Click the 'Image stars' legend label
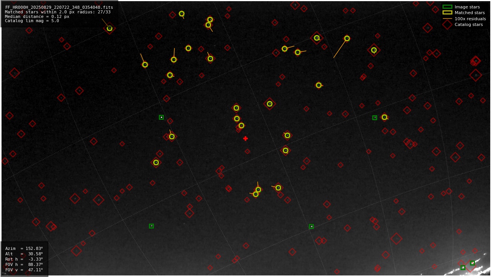The height and width of the screenshot is (277, 491). tap(467, 7)
